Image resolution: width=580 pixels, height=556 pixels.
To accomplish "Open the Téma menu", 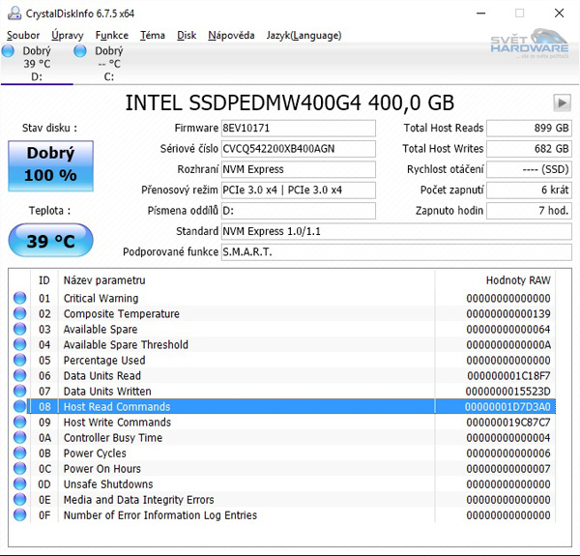I will (x=153, y=36).
